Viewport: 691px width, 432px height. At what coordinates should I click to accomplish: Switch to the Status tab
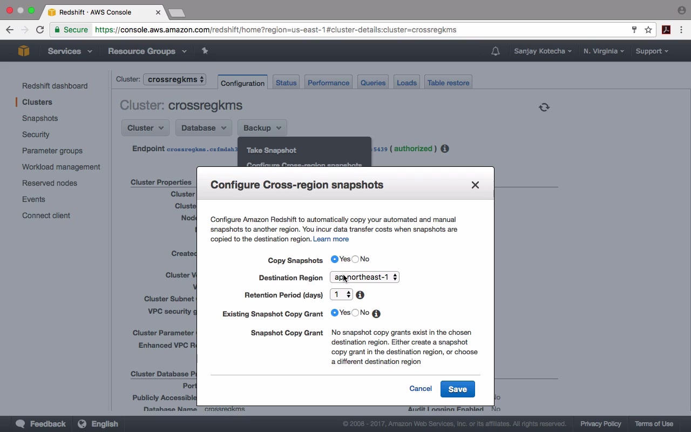click(x=286, y=83)
